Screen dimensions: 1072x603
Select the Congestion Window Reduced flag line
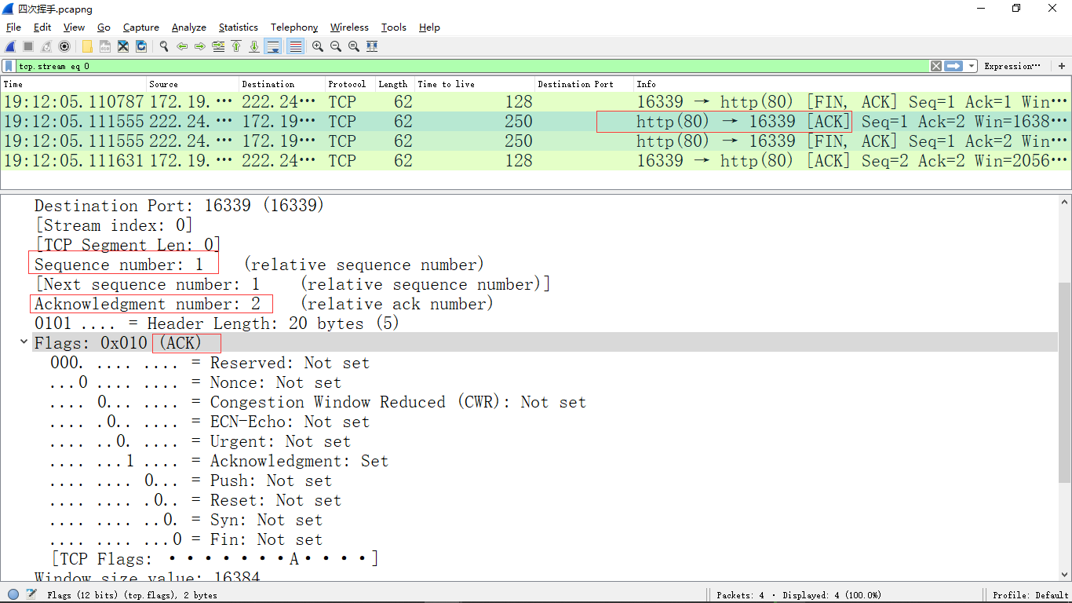coord(318,402)
